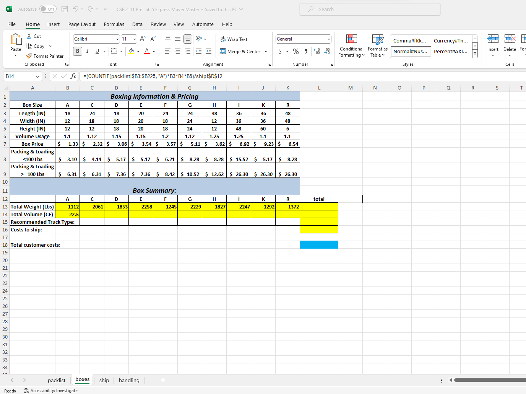Click the Save icon in title bar

(x=65, y=9)
